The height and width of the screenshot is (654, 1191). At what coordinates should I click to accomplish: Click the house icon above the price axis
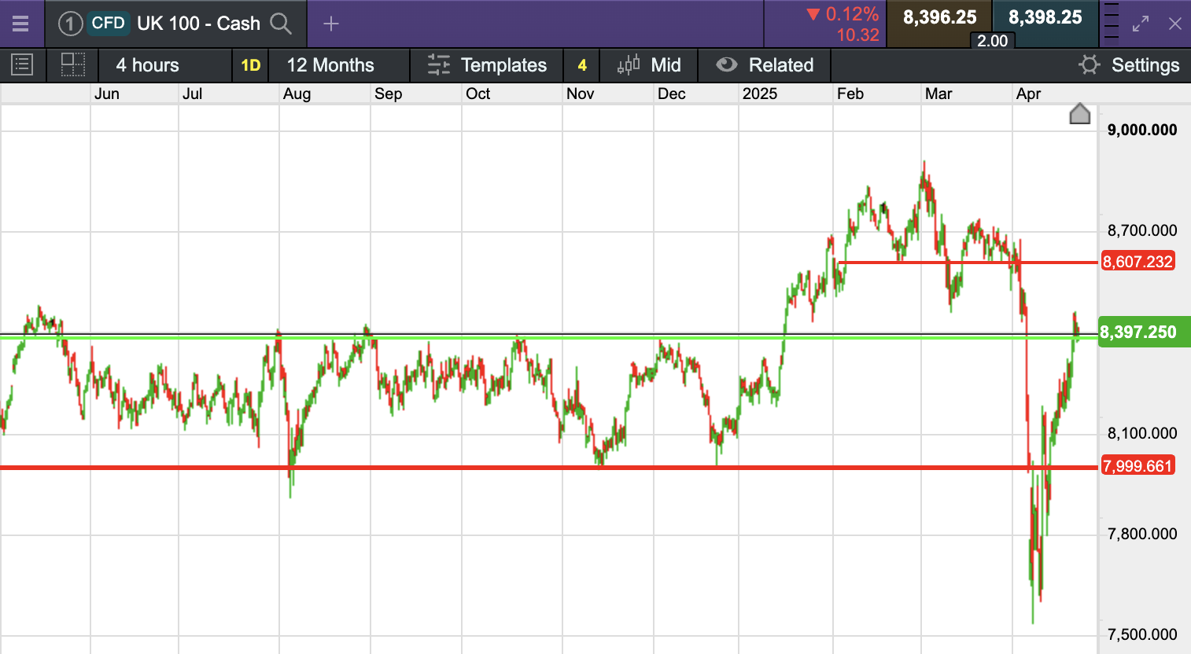coord(1080,114)
